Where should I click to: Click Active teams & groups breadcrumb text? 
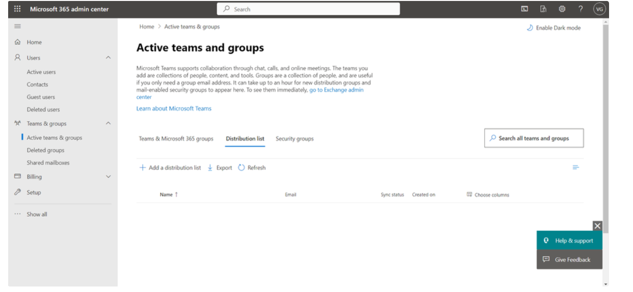(x=192, y=27)
